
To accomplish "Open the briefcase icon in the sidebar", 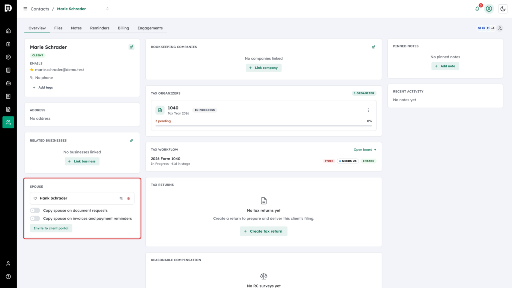I will coord(8,83).
